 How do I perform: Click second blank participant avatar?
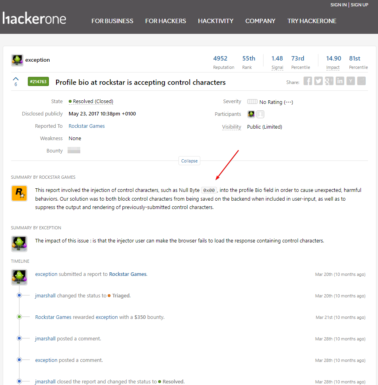tap(260, 114)
